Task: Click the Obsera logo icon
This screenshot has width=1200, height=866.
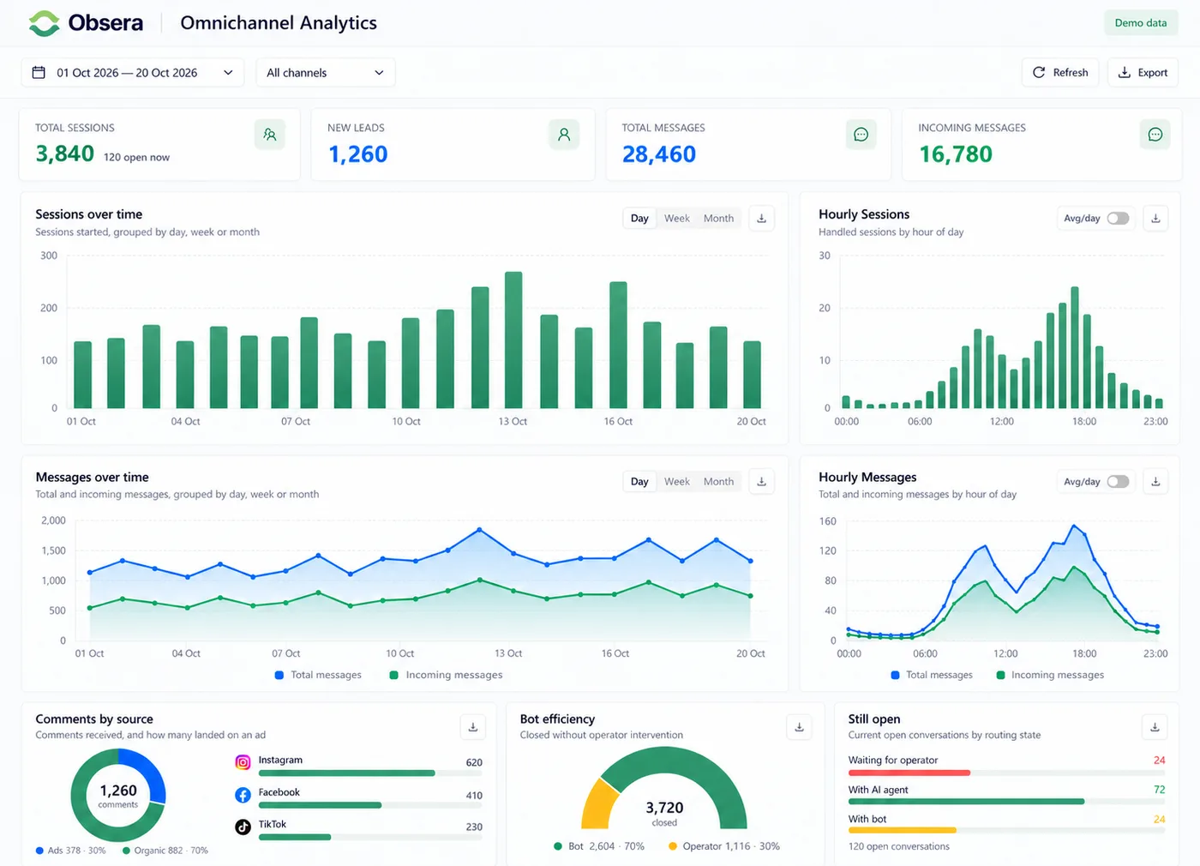Action: pyautogui.click(x=44, y=23)
